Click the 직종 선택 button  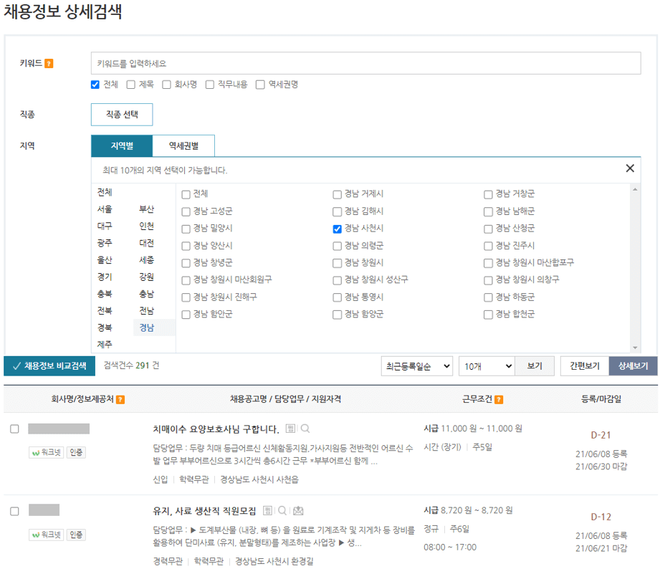point(121,114)
